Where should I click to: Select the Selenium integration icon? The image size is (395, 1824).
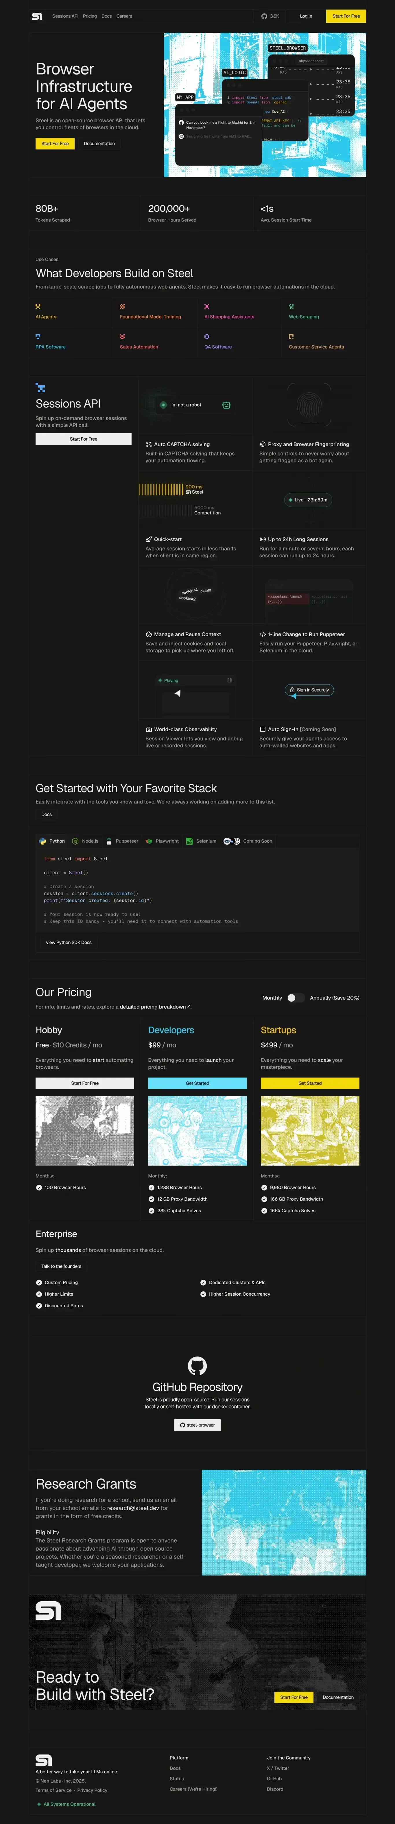pyautogui.click(x=189, y=841)
